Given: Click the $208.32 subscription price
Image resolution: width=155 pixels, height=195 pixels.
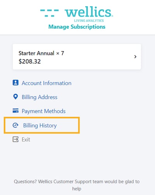Looking at the screenshot, I should 29,62.
